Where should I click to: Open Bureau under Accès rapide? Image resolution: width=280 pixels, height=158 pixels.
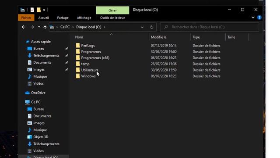coord(39,49)
